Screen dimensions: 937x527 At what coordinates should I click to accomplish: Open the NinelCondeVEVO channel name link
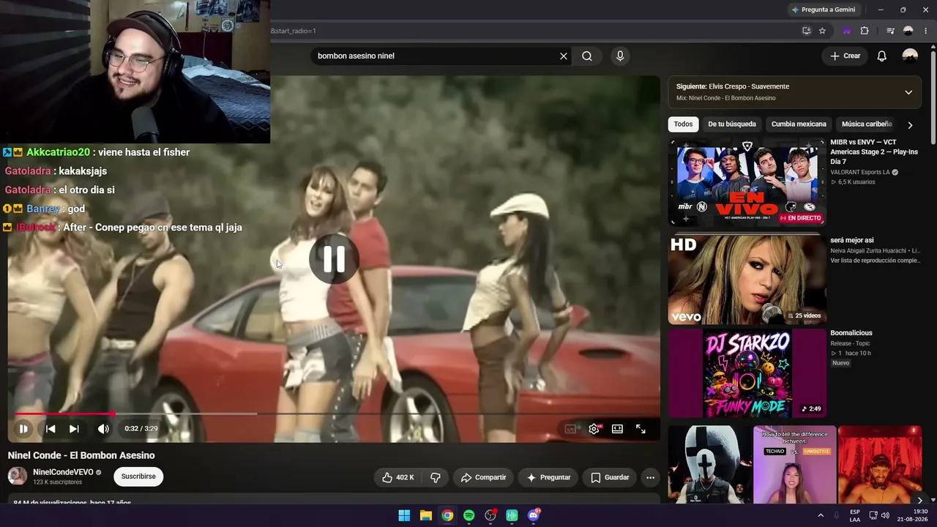point(63,472)
